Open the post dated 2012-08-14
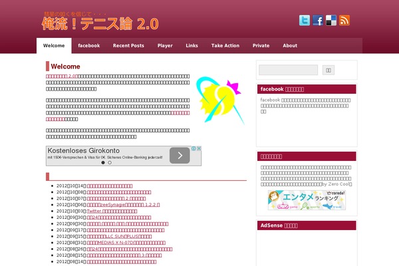The height and width of the screenshot is (266, 399). click(x=122, y=261)
